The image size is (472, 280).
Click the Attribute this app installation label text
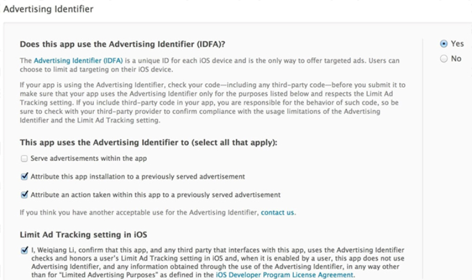pyautogui.click(x=138, y=176)
